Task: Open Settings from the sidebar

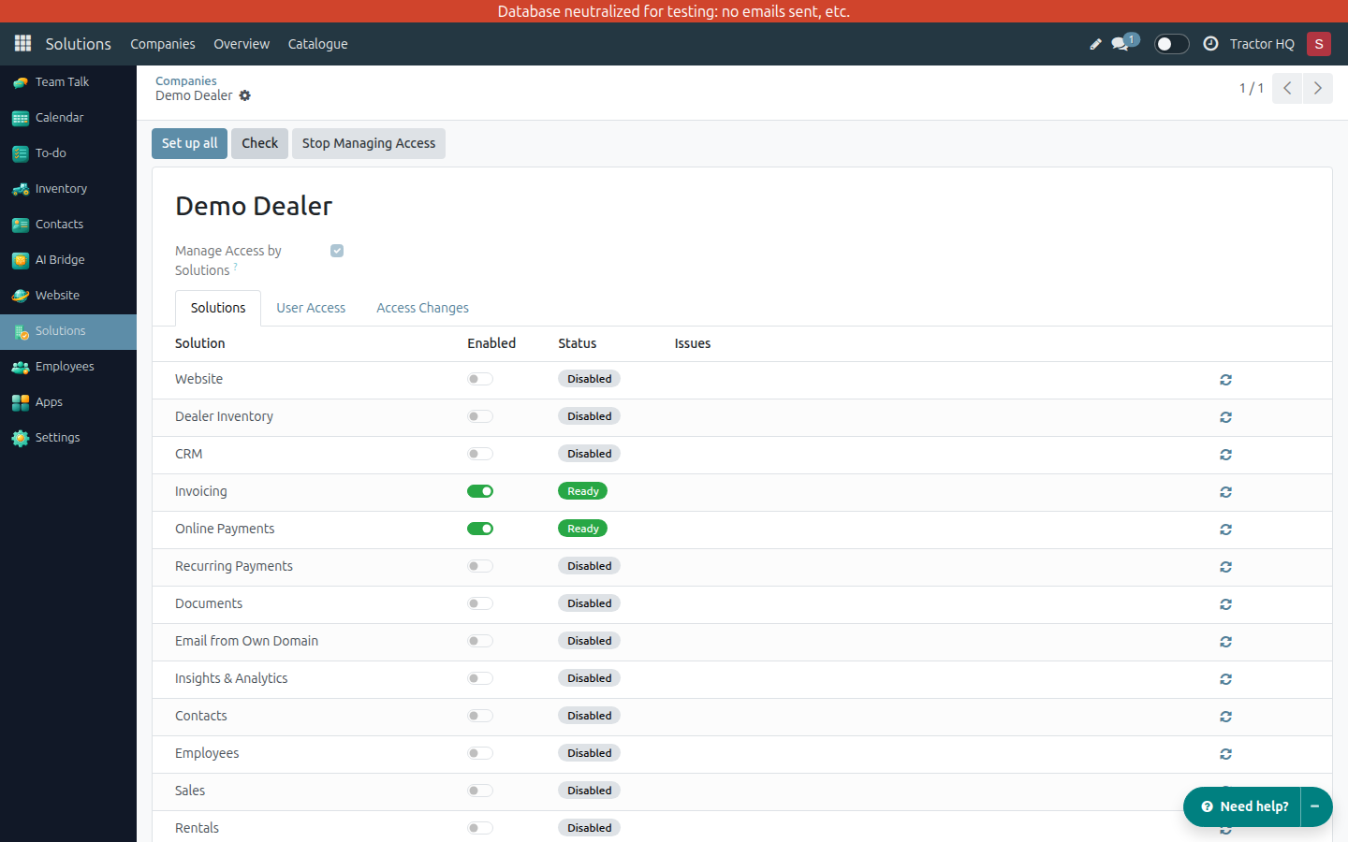Action: [68, 438]
